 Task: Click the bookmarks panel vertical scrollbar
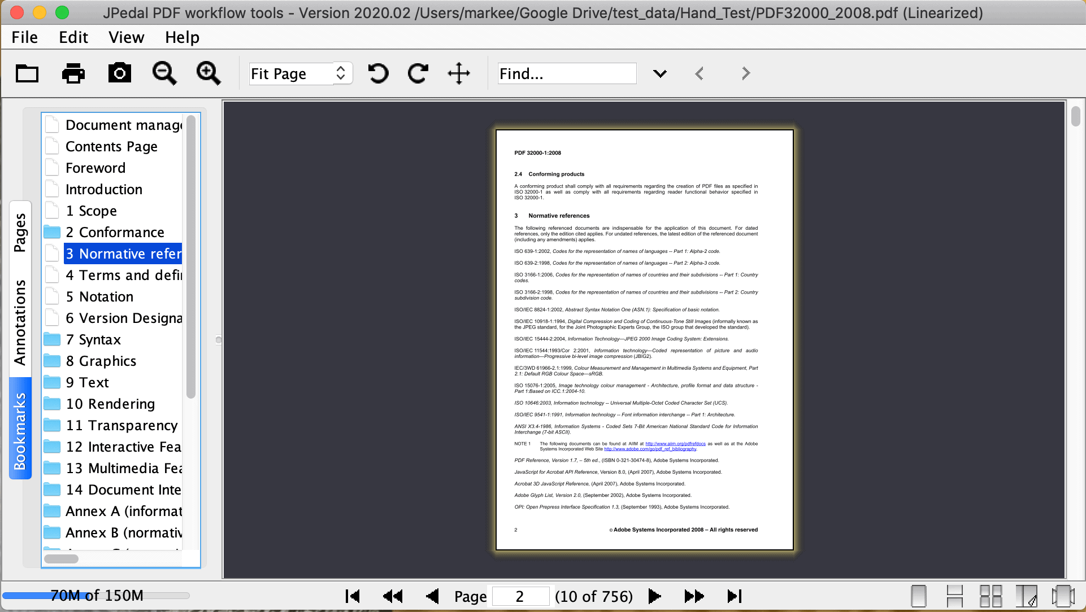(191, 257)
